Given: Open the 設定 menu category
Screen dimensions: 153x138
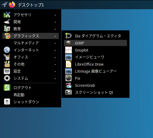Looking at the screenshot, I should [31, 71].
